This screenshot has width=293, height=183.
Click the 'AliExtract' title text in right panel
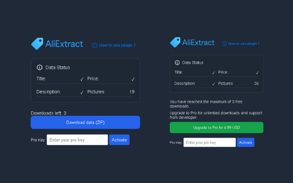[198, 43]
